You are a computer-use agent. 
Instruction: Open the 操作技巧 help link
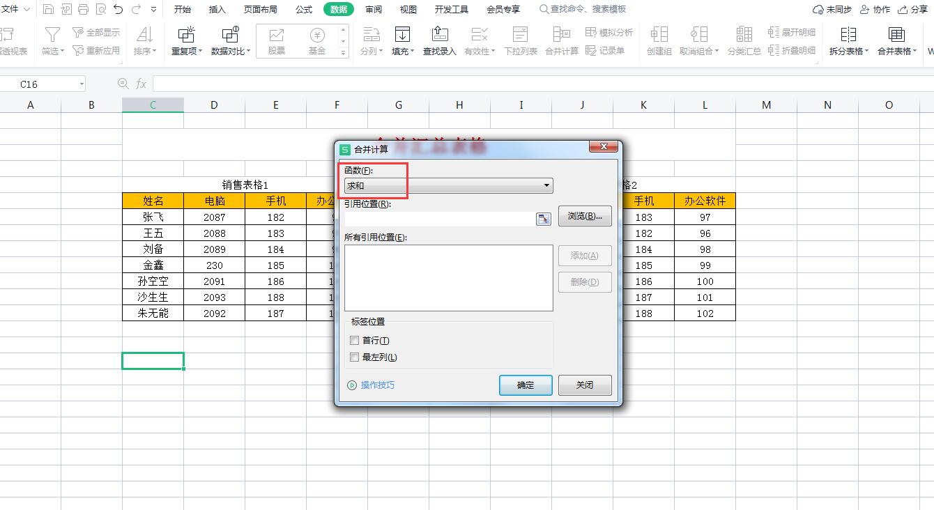[x=377, y=385]
